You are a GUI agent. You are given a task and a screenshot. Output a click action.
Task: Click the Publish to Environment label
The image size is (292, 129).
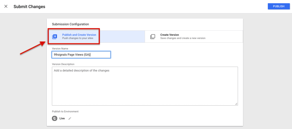click(x=65, y=111)
